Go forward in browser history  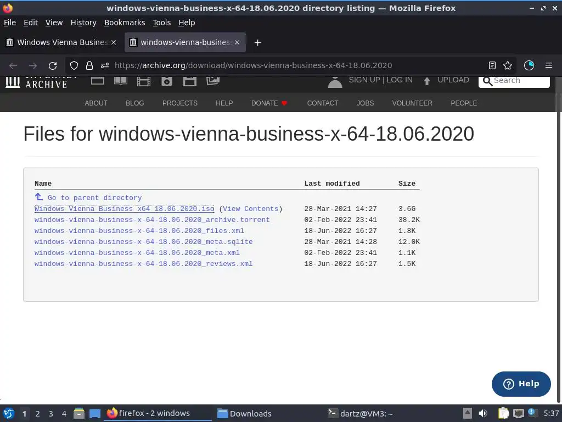coord(33,66)
